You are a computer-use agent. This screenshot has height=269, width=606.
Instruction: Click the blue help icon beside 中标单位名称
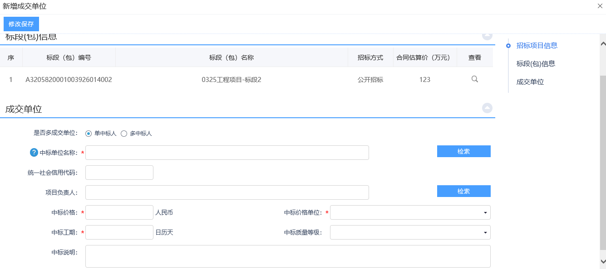click(34, 153)
